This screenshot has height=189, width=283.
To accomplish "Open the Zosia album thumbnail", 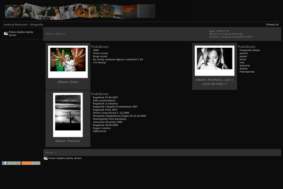I will coord(68,61).
